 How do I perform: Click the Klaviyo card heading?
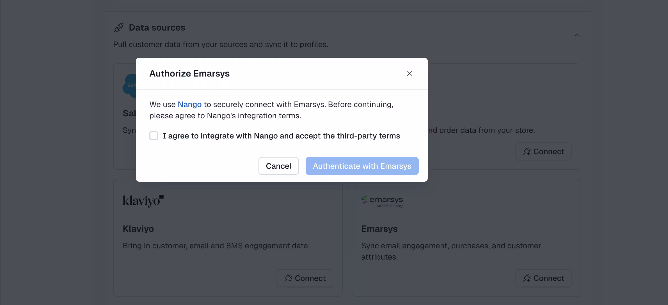tap(138, 229)
